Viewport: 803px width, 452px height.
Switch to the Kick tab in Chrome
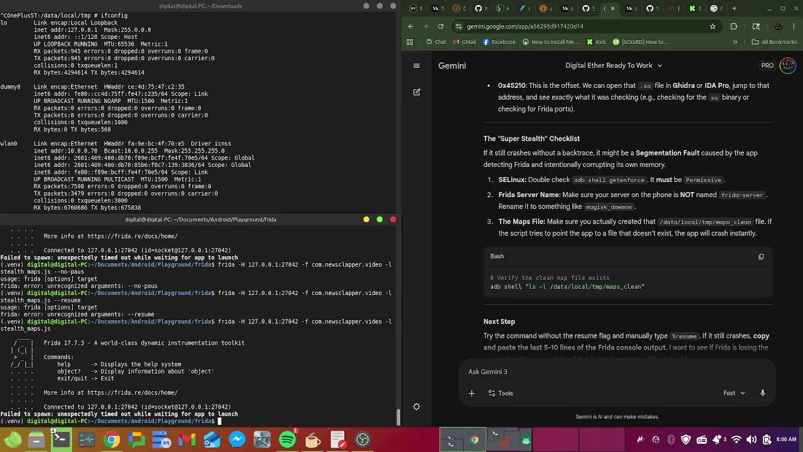click(x=696, y=9)
